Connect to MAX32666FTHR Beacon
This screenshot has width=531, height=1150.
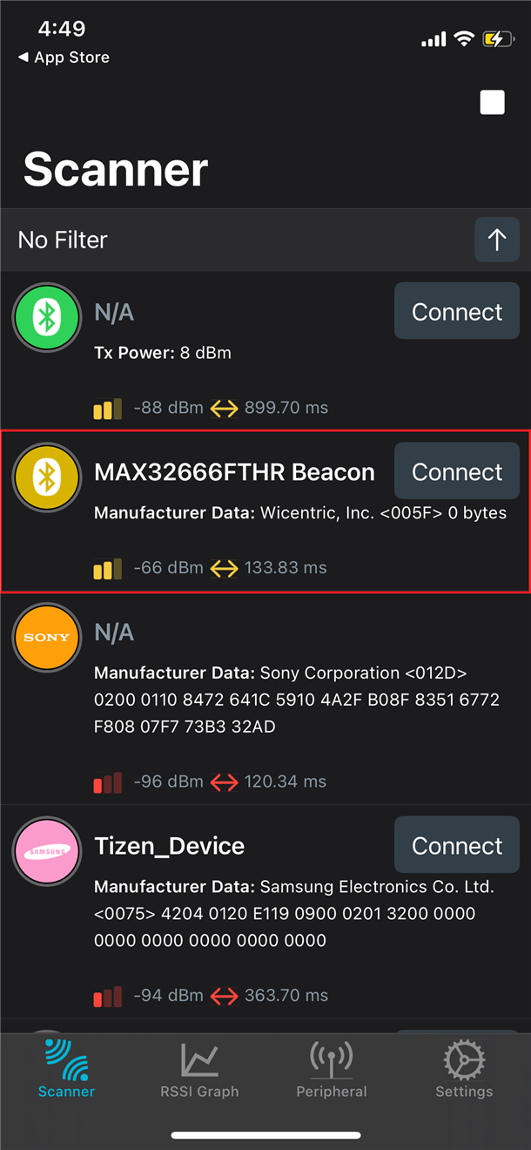pyautogui.click(x=457, y=472)
